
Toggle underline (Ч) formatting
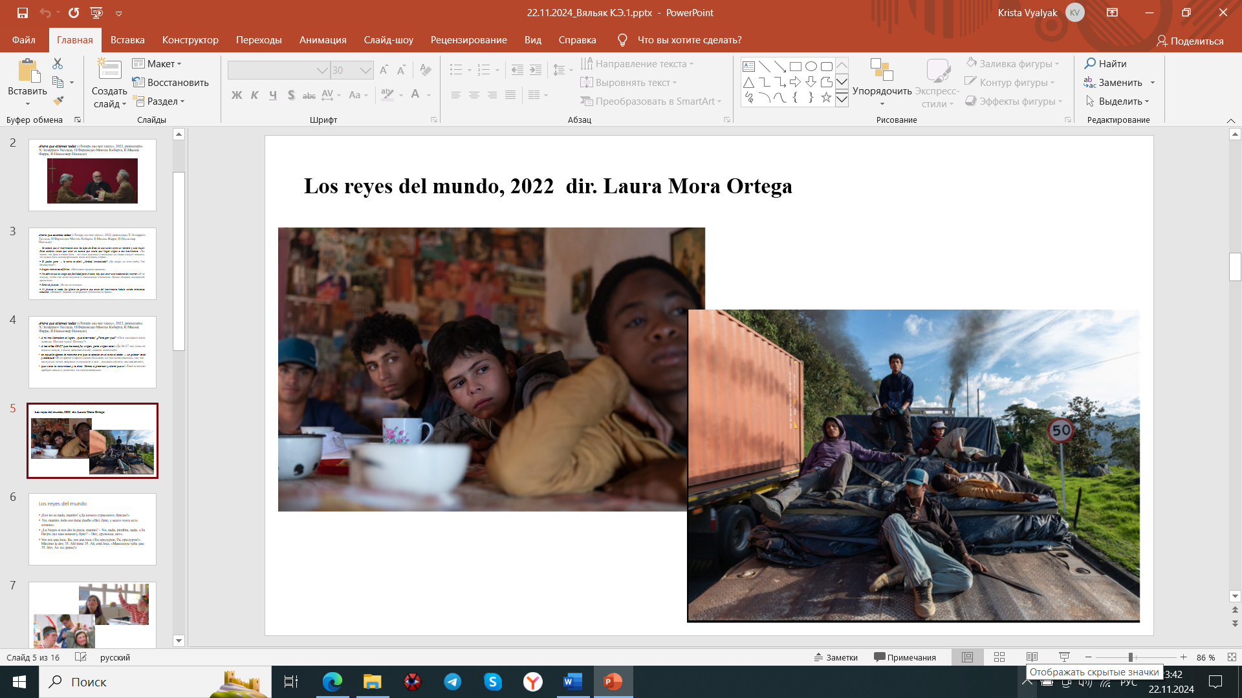[273, 95]
